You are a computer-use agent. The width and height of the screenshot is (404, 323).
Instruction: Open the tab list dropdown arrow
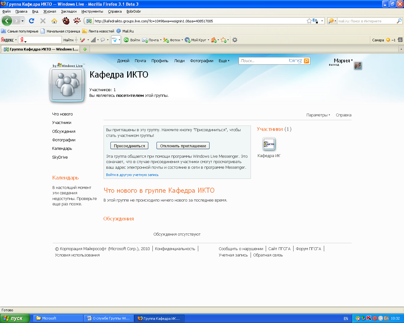[401, 49]
